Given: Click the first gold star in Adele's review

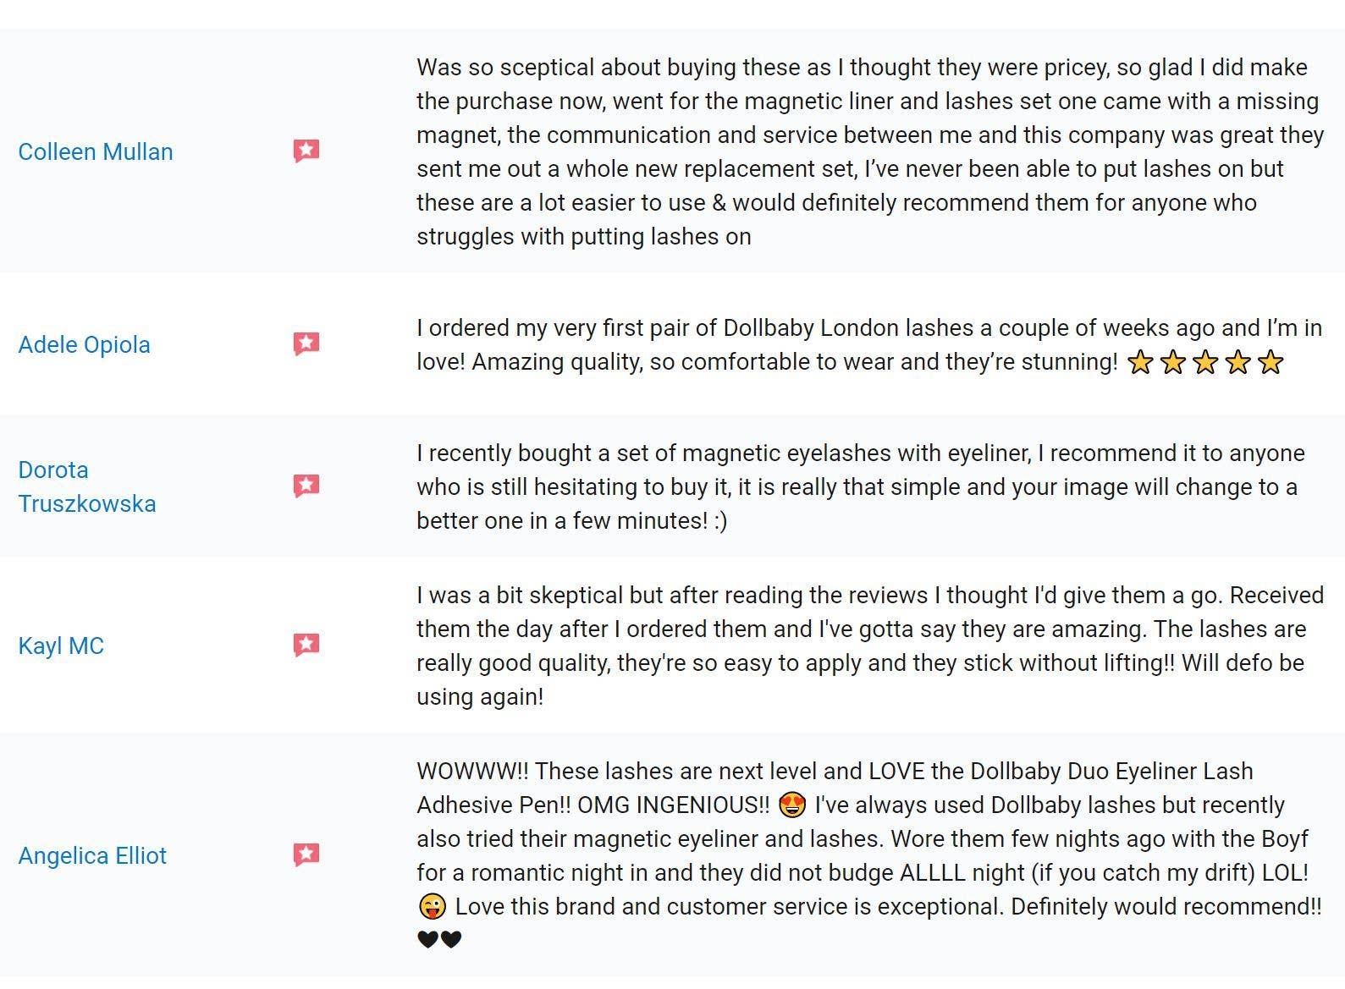Looking at the screenshot, I should click(x=1141, y=363).
